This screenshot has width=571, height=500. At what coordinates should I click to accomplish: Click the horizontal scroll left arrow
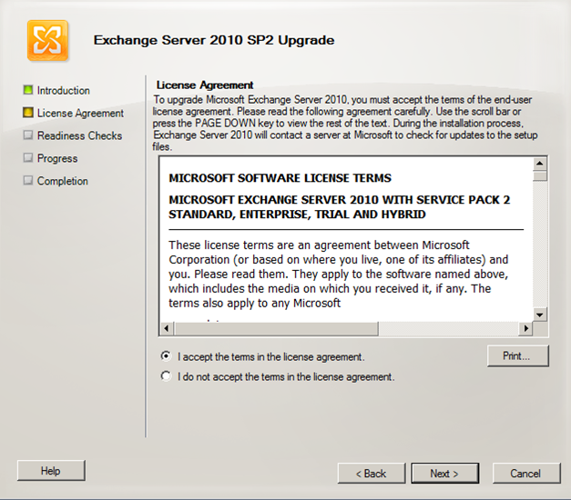(x=167, y=328)
